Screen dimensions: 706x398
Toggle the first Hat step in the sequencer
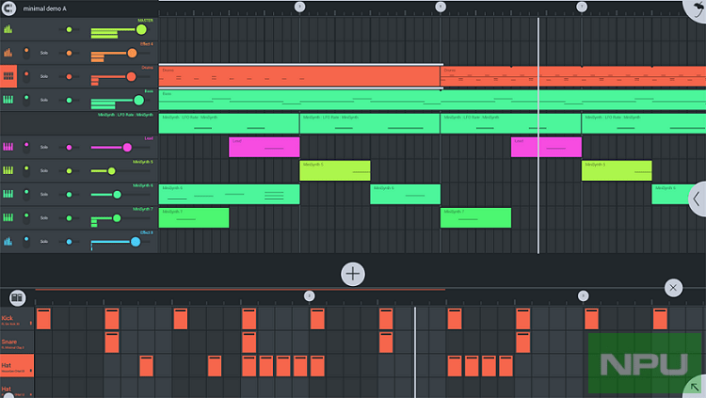146,366
